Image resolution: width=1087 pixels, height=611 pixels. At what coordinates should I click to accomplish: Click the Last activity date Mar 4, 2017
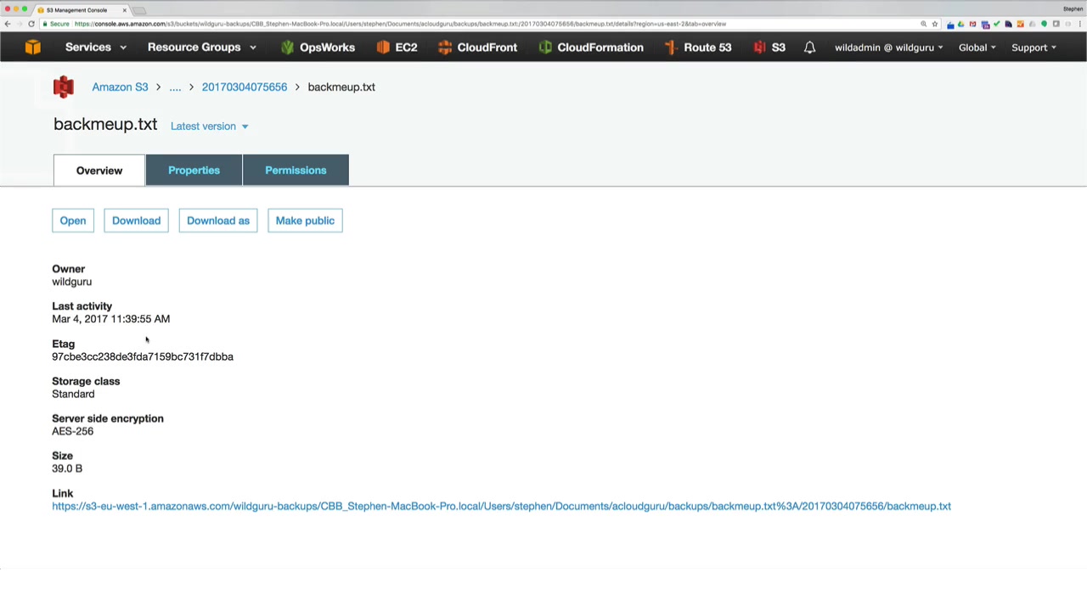[111, 319]
